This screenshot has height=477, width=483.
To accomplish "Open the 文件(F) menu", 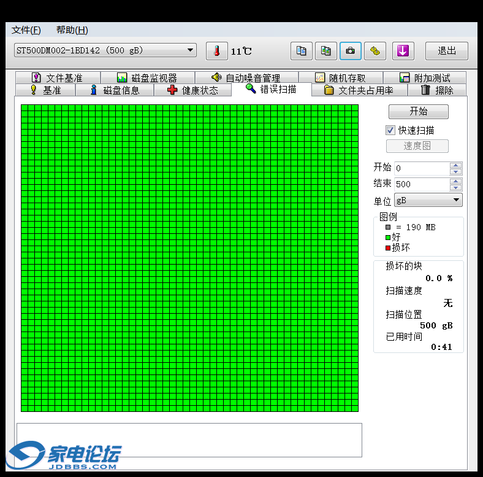I will click(26, 30).
